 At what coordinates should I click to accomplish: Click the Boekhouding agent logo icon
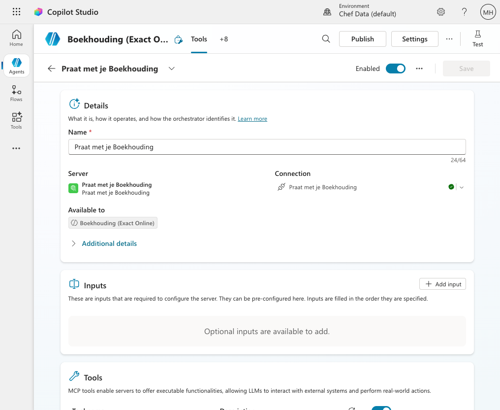[x=53, y=39]
